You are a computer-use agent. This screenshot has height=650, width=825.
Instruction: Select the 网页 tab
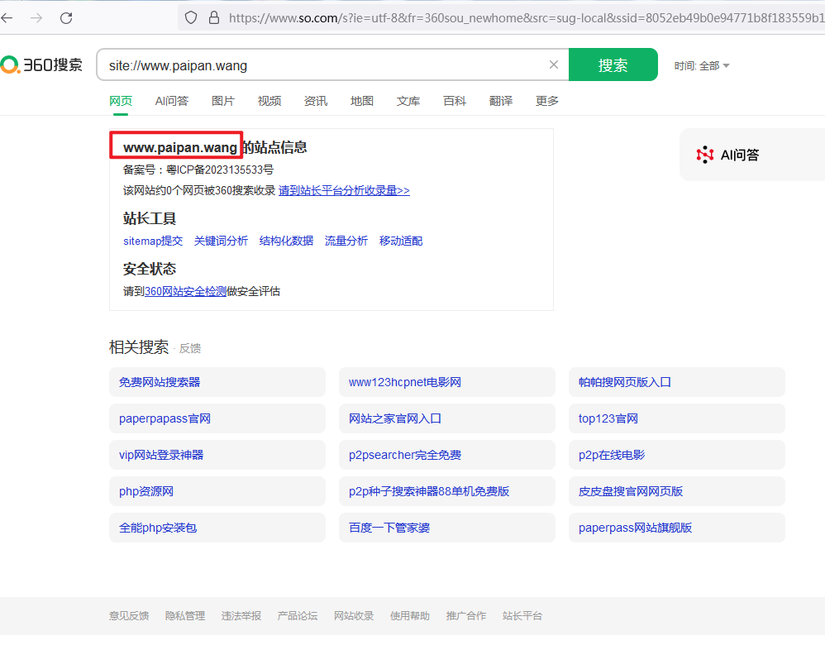[121, 101]
